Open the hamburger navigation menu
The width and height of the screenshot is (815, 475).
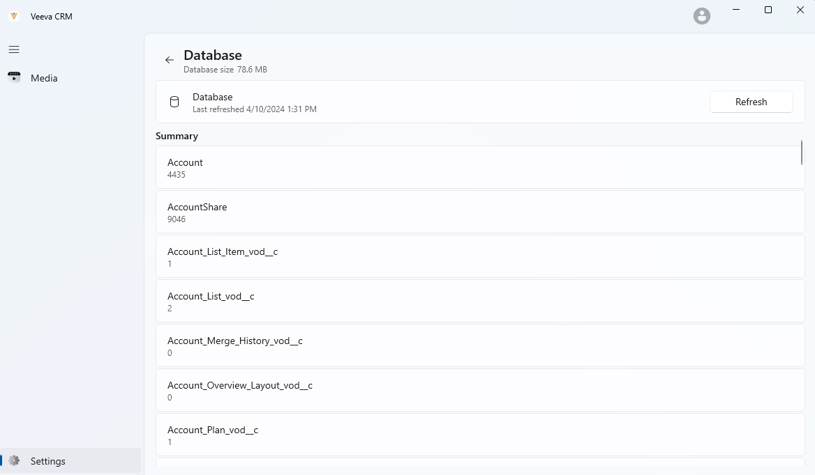[14, 49]
